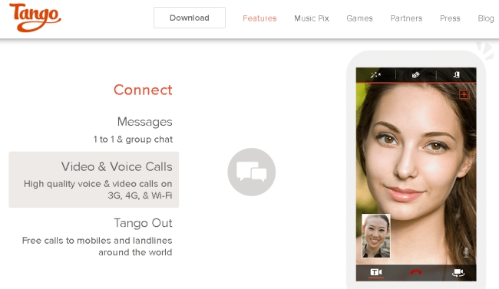499x289 pixels.
Task: Select the Video & Voice Calls feature
Action: 94,179
